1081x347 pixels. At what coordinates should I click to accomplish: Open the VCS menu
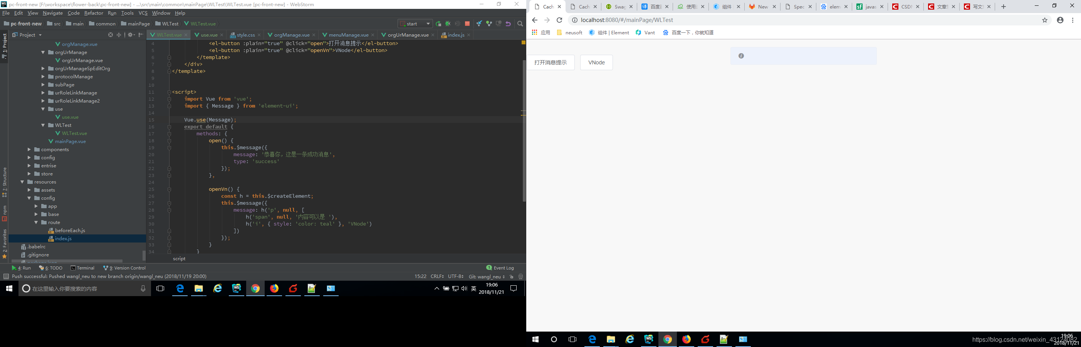tap(143, 13)
